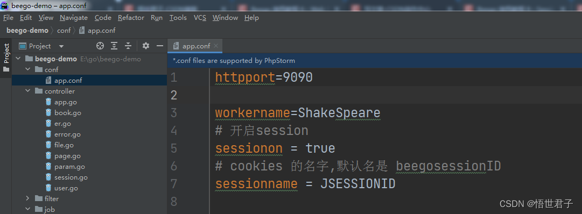The width and height of the screenshot is (582, 214).
Task: Open the Project view dropdown arrow
Action: [61, 46]
